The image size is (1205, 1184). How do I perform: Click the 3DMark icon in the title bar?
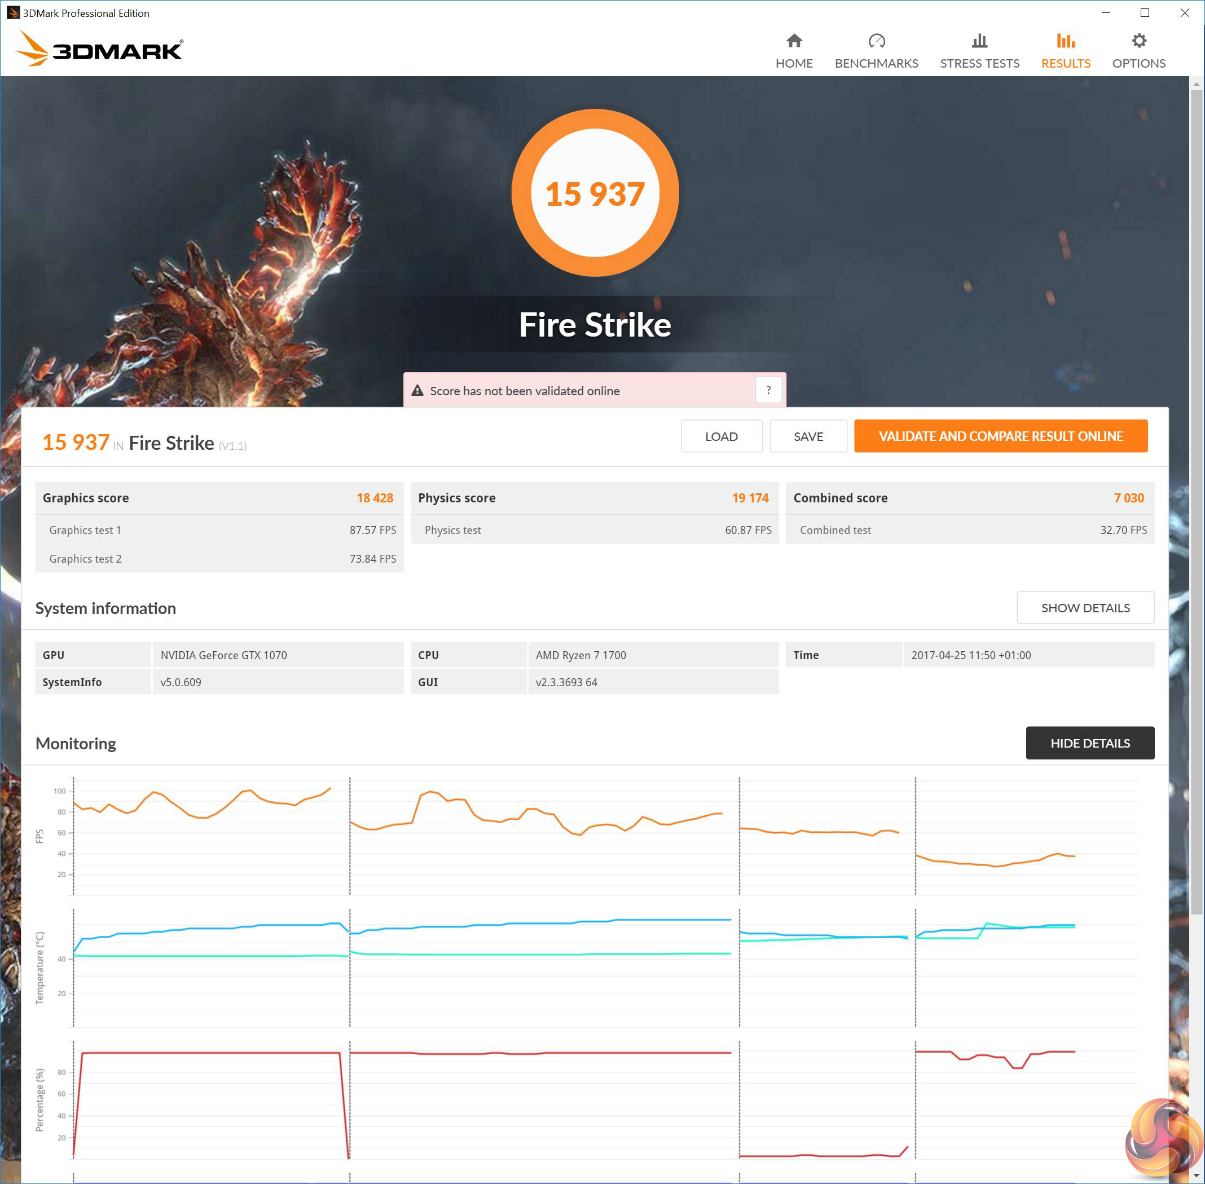pos(12,12)
